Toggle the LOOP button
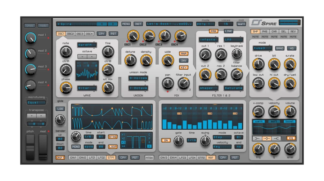The width and height of the screenshot is (324, 181). click(113, 147)
